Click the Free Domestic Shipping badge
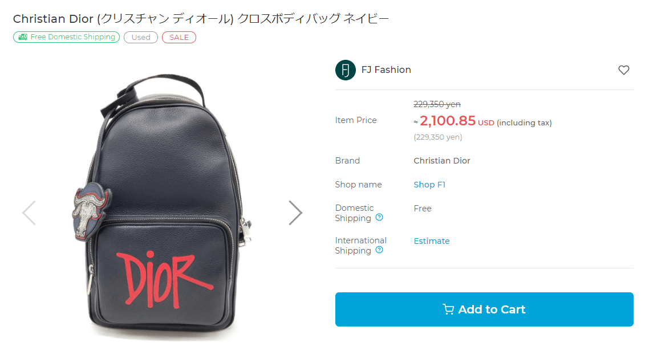Viewport: 645px width, 355px height. [67, 37]
